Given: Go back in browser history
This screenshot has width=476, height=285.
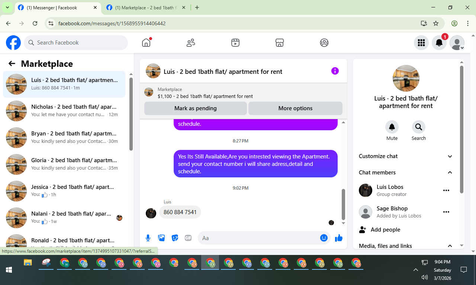Looking at the screenshot, I should [x=8, y=23].
